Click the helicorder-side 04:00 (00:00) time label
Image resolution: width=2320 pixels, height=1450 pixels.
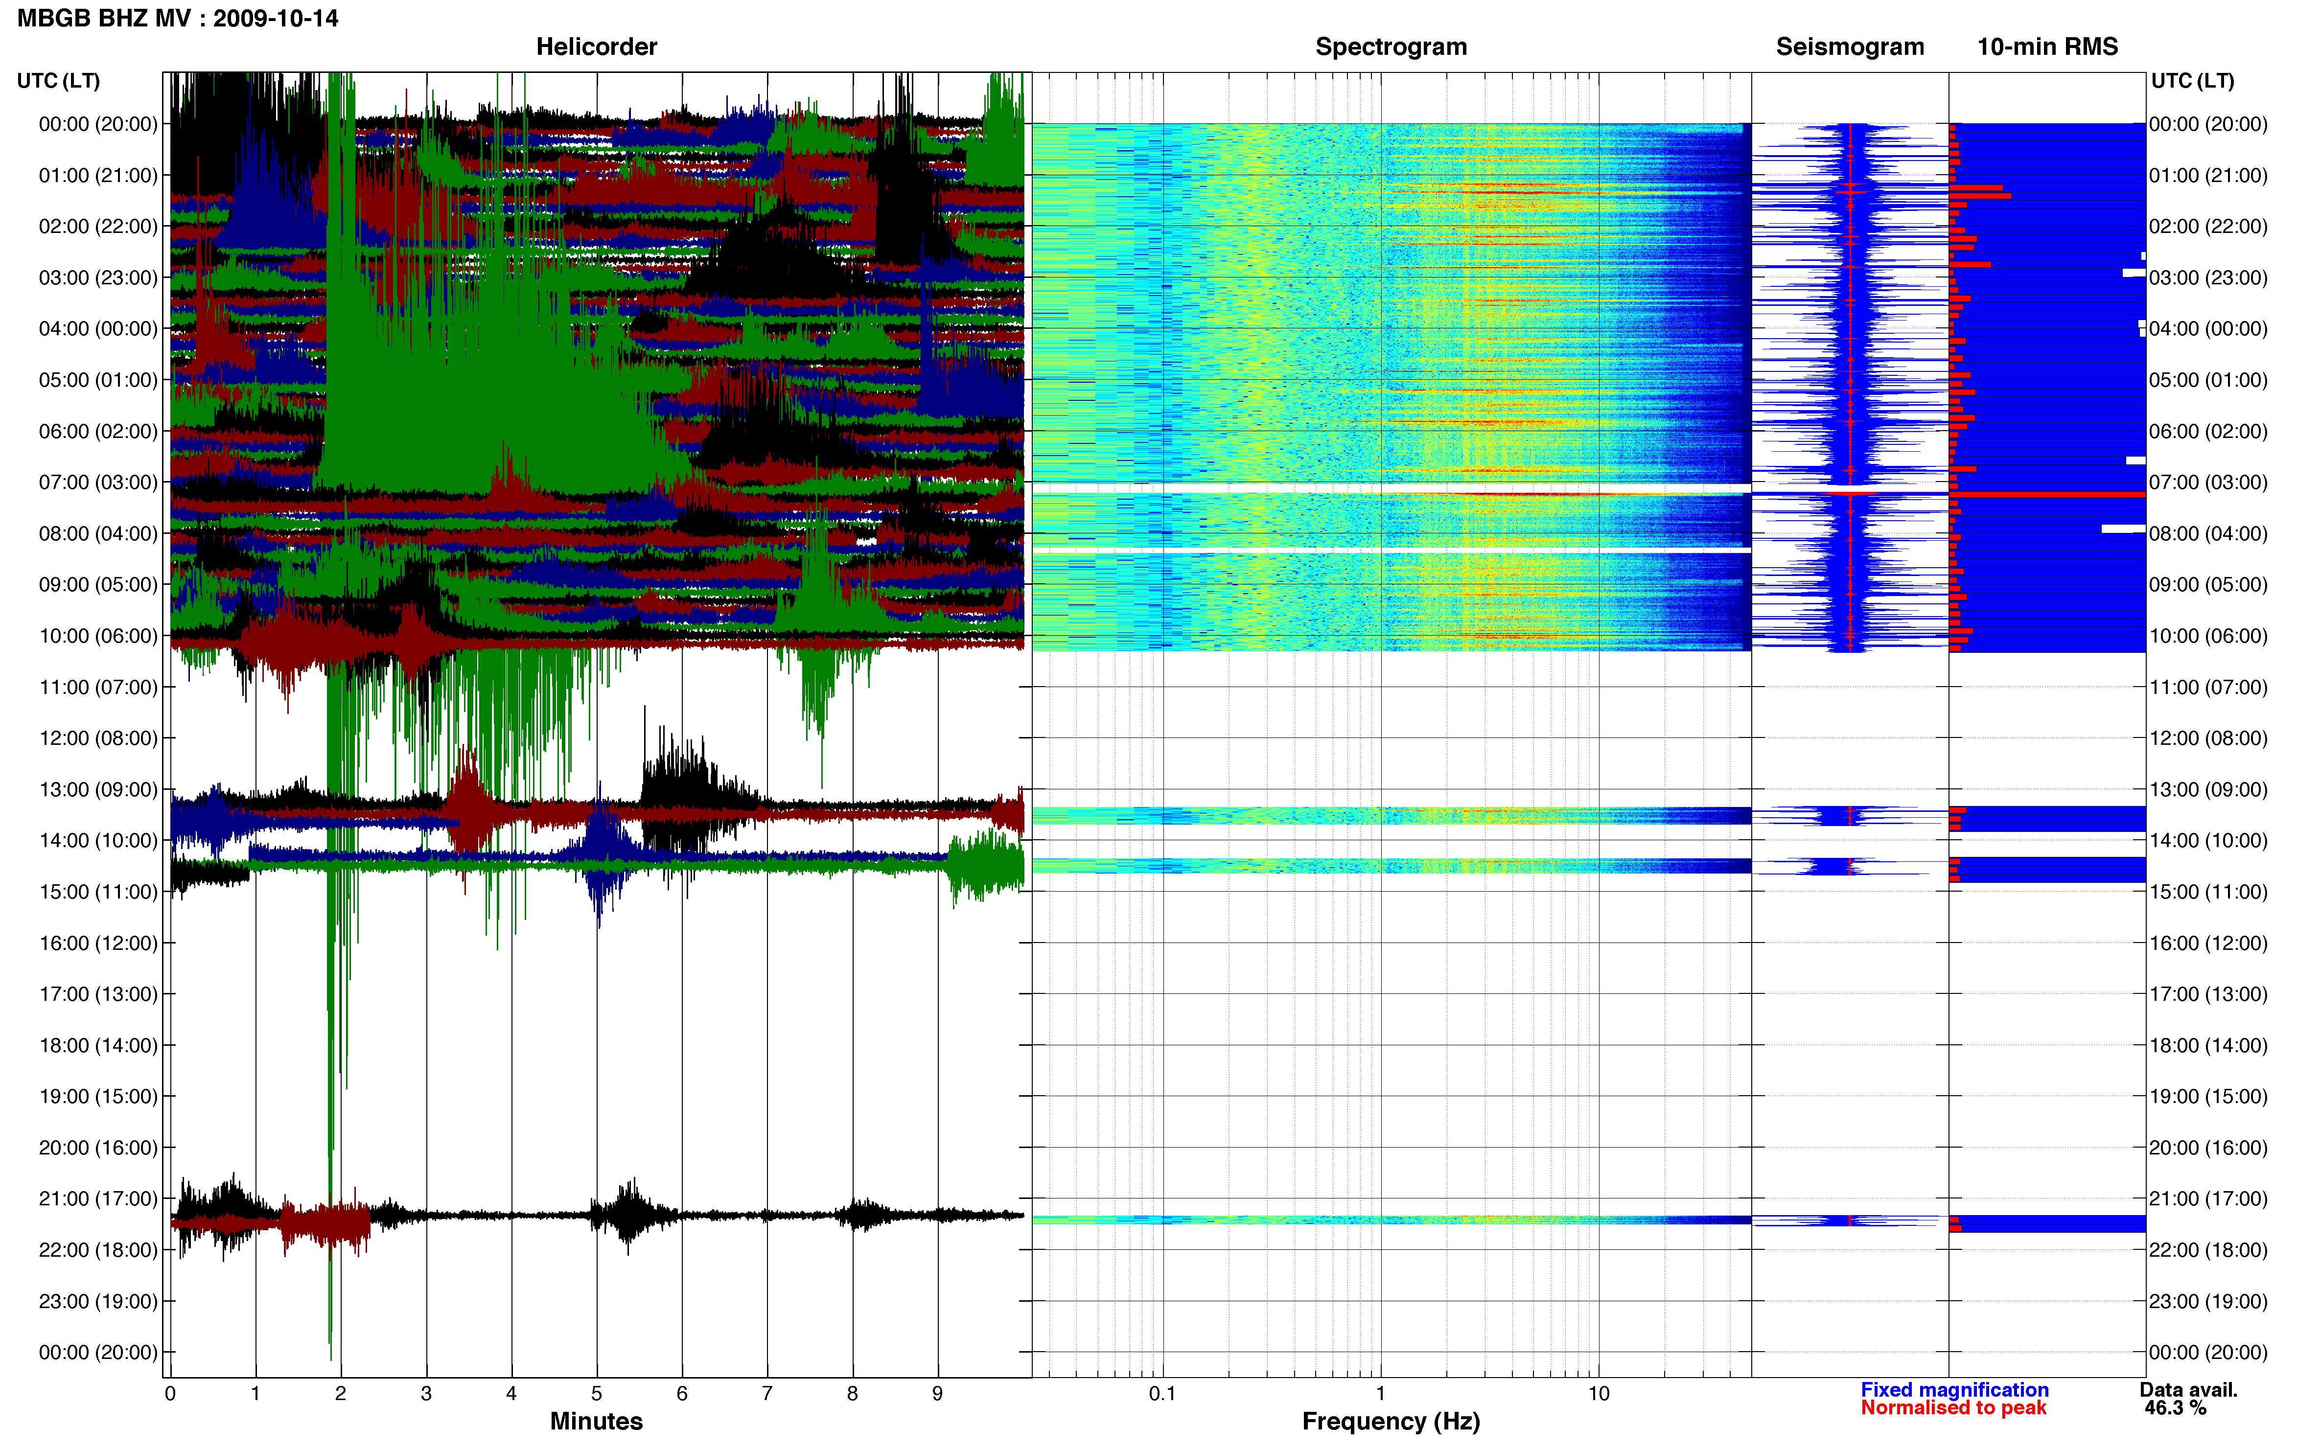tap(98, 329)
